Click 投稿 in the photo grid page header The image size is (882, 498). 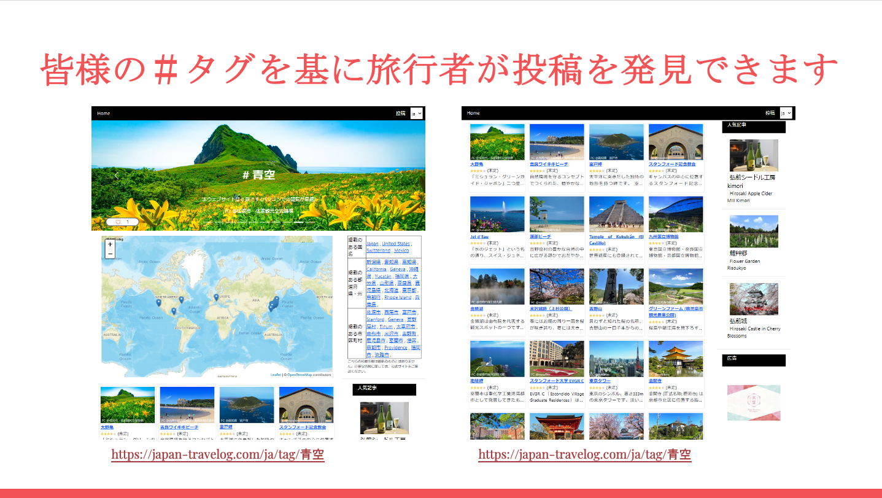tap(770, 113)
